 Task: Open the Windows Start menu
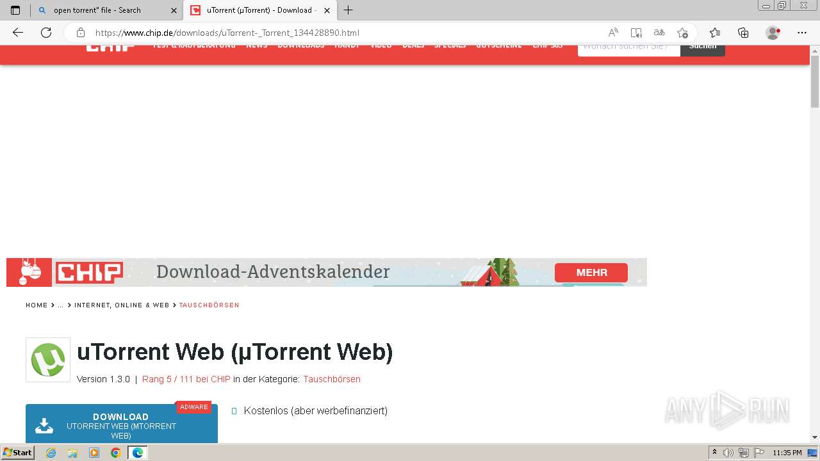tap(17, 453)
